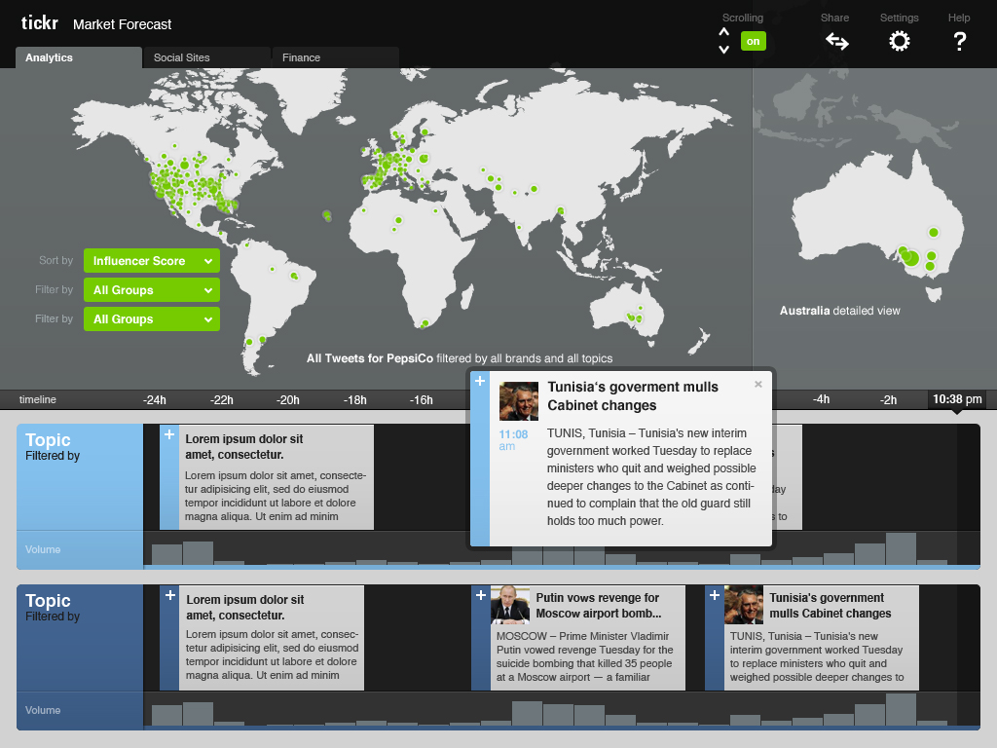This screenshot has width=997, height=748.
Task: Select the -24h timeline marker
Action: coord(155,400)
